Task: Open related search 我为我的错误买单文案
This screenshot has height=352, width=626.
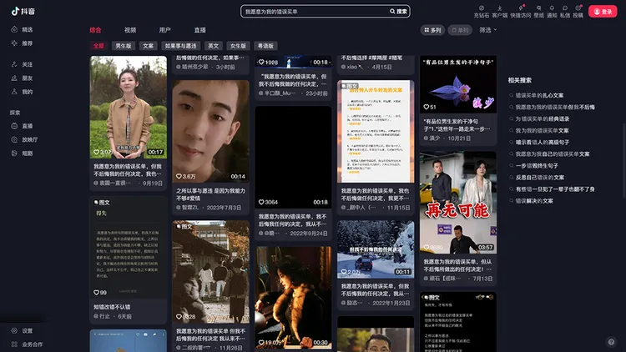Action: point(542,130)
